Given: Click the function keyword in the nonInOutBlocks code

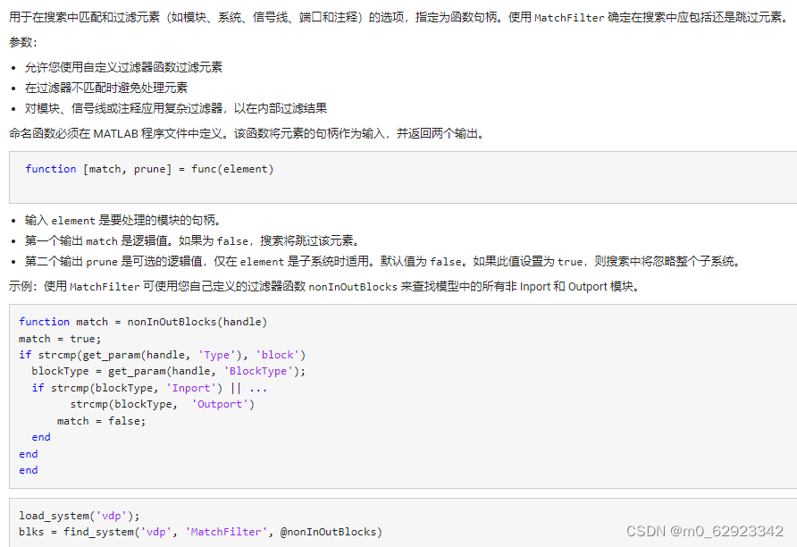Looking at the screenshot, I should (x=44, y=321).
